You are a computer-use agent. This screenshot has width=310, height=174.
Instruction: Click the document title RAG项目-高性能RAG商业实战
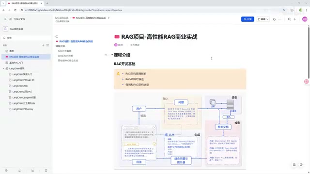click(x=159, y=37)
